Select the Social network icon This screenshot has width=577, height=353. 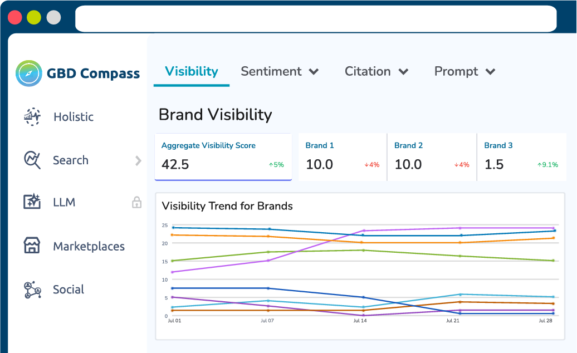(32, 289)
